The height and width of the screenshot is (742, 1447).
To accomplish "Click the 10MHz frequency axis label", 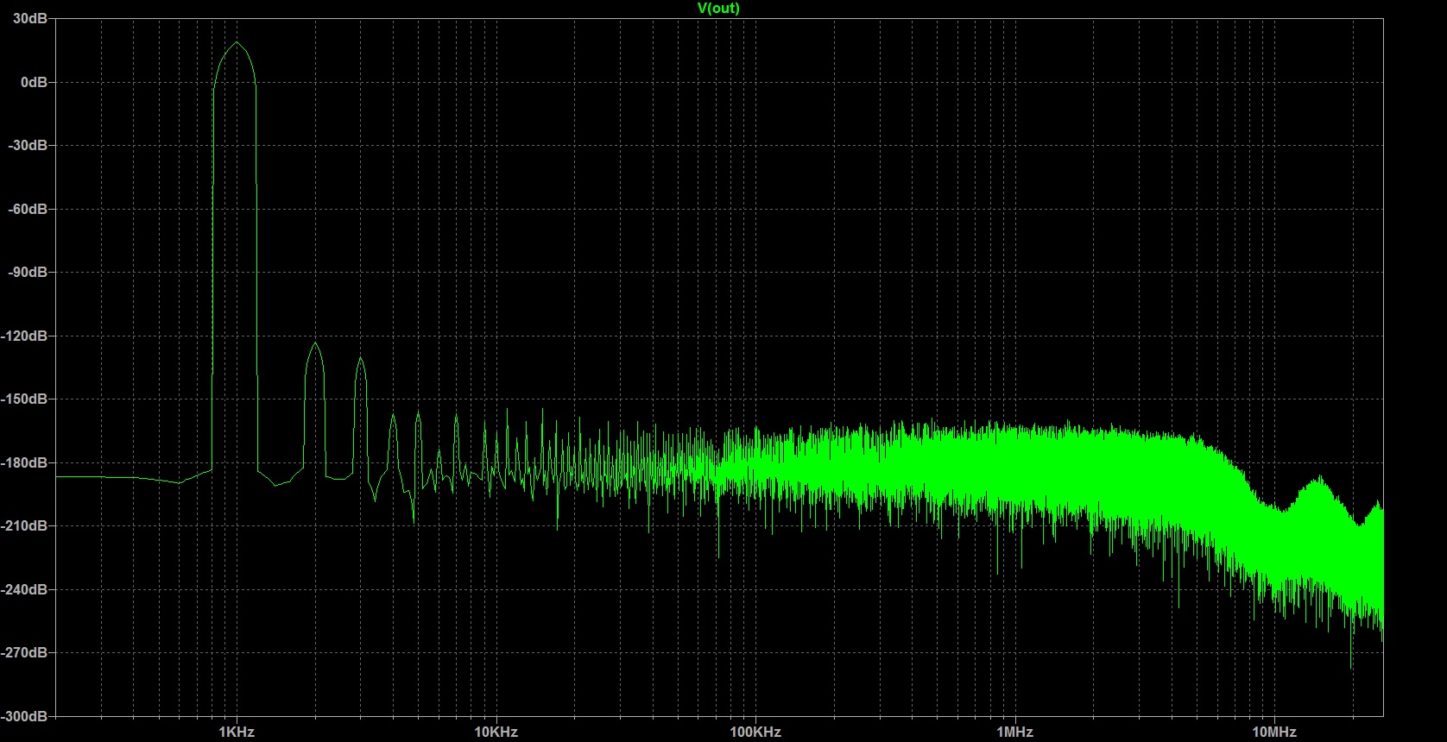I will (x=1274, y=732).
